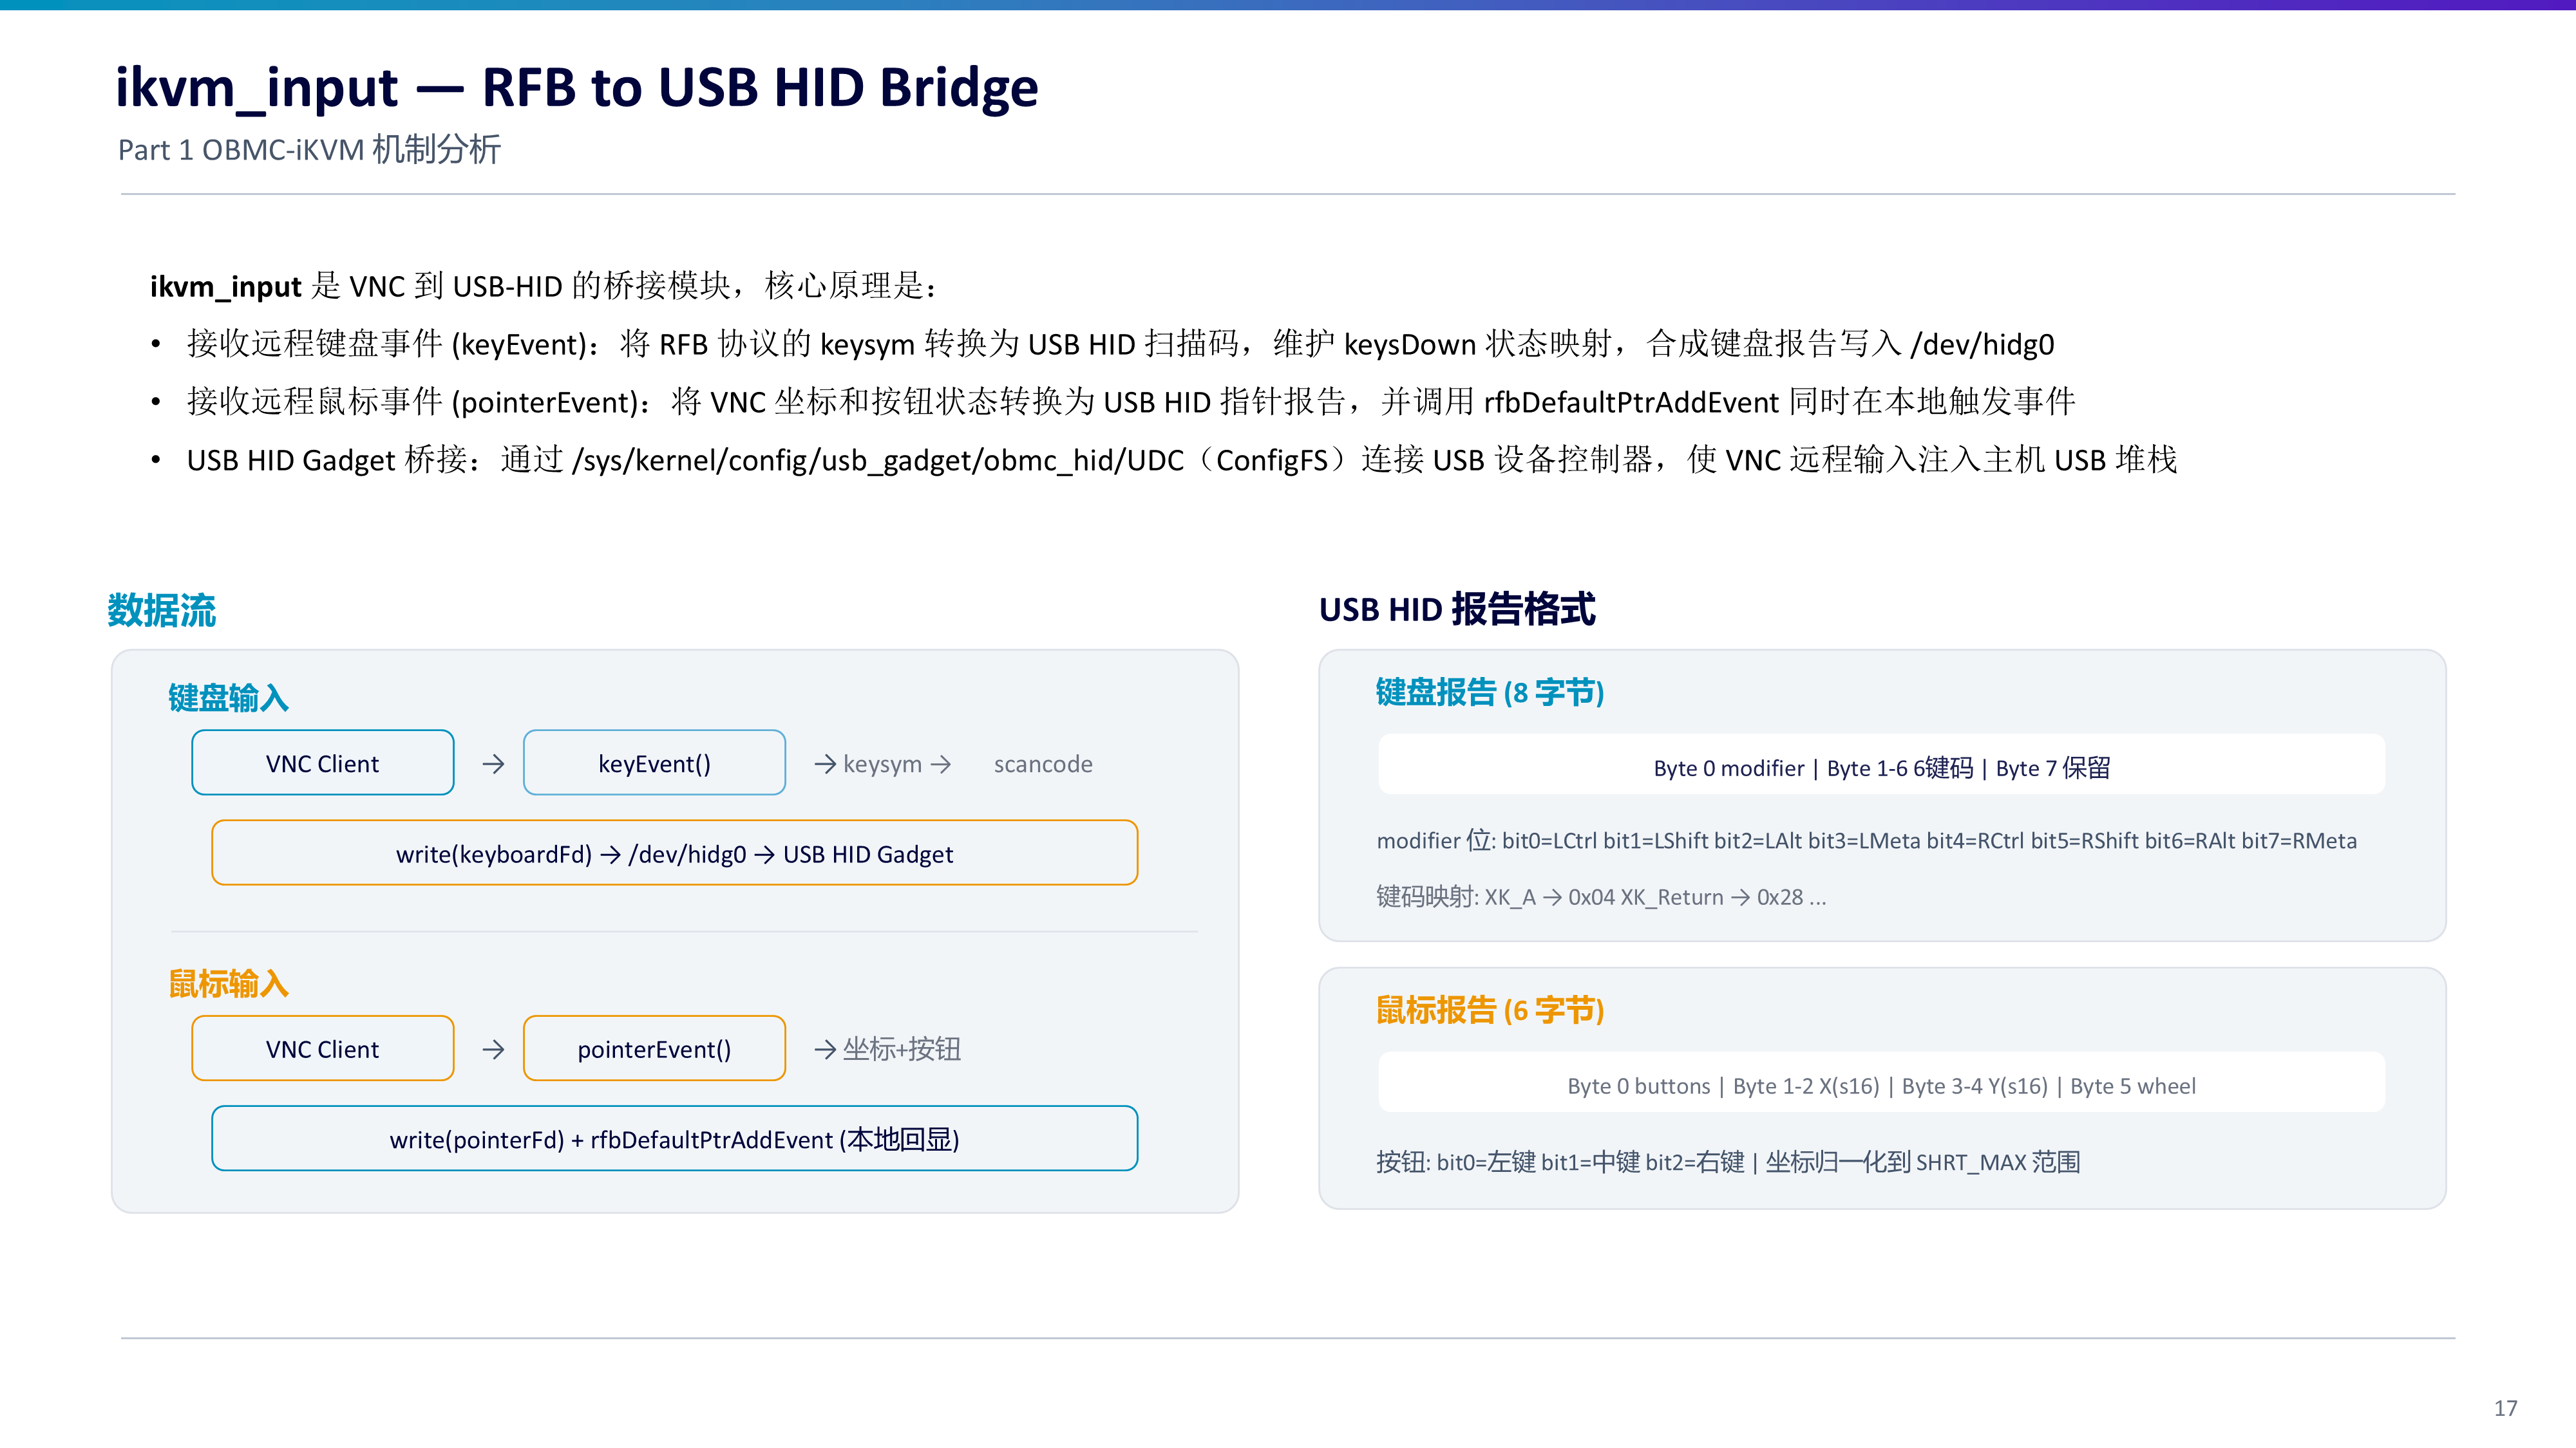
Task: Click the page number 17
Action: (x=2505, y=1408)
